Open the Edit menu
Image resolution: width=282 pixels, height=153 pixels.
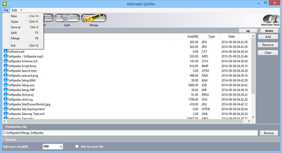click(x=14, y=10)
